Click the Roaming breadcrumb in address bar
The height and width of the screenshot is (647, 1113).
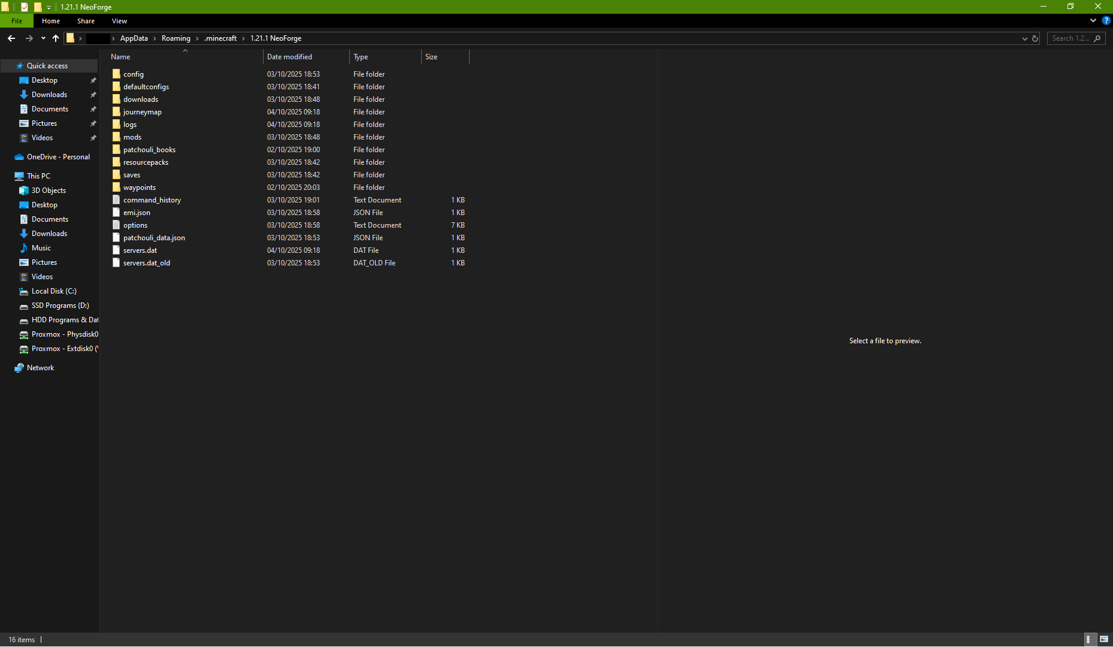[176, 38]
